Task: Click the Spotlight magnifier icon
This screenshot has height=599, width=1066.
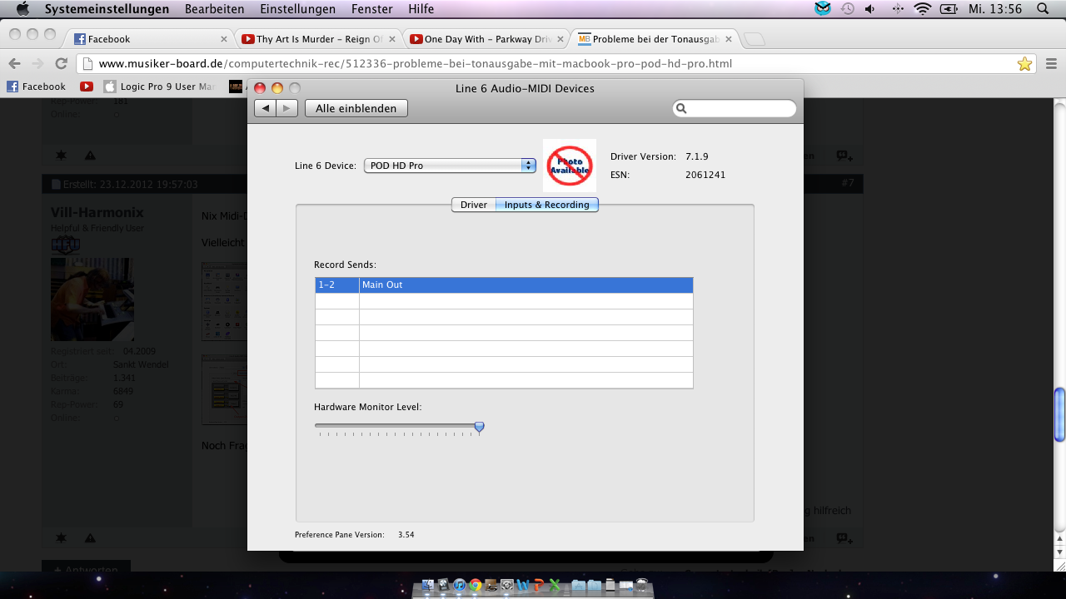Action: point(1043,9)
